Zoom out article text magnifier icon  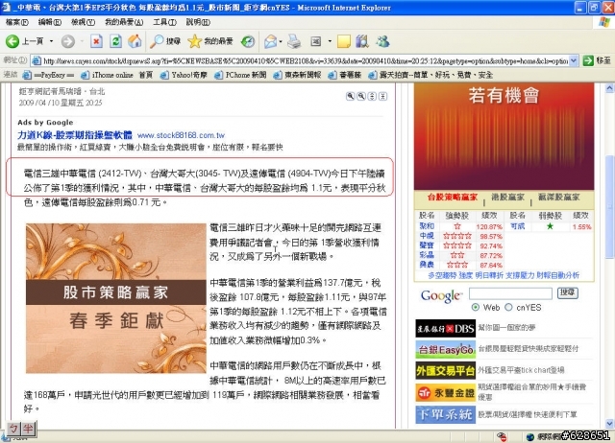coord(361,96)
